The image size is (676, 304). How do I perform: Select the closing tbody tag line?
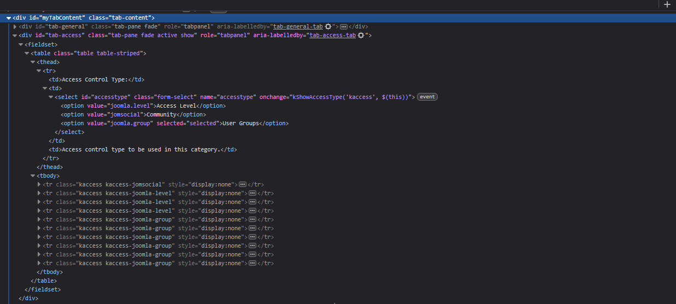(x=50, y=272)
